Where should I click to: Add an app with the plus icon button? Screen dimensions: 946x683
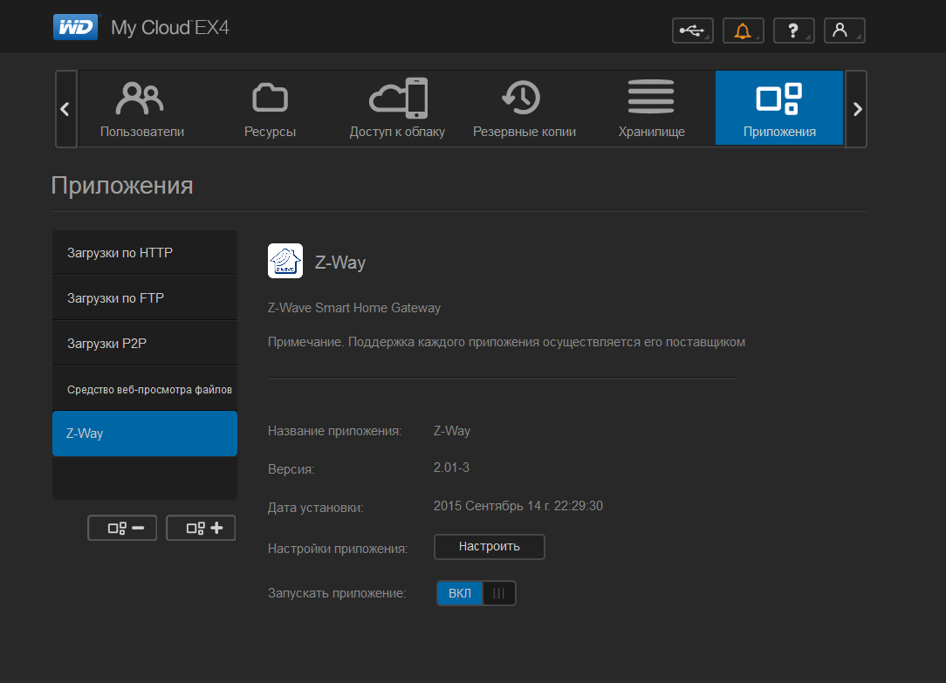tap(201, 528)
